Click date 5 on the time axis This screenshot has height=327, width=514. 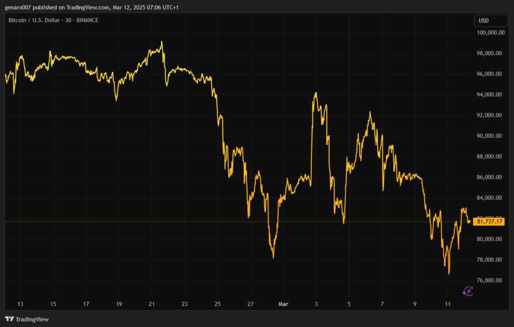tap(349, 304)
